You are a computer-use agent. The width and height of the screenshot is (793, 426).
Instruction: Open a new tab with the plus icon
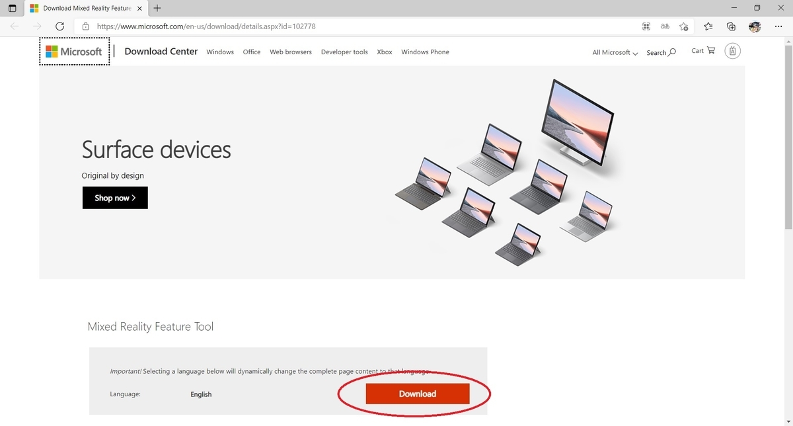pos(157,9)
